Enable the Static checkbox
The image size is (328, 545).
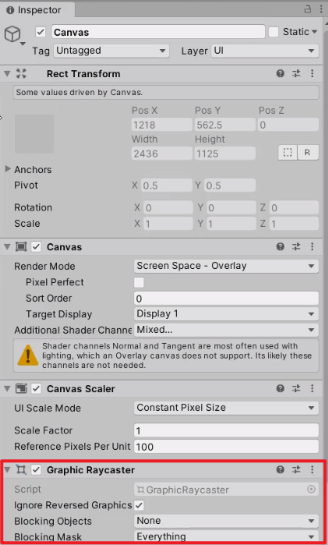tap(273, 32)
